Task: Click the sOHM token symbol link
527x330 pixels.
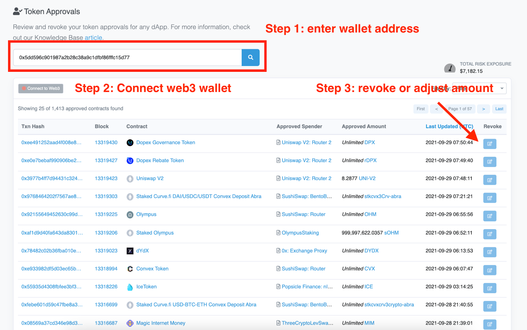Action: click(391, 233)
